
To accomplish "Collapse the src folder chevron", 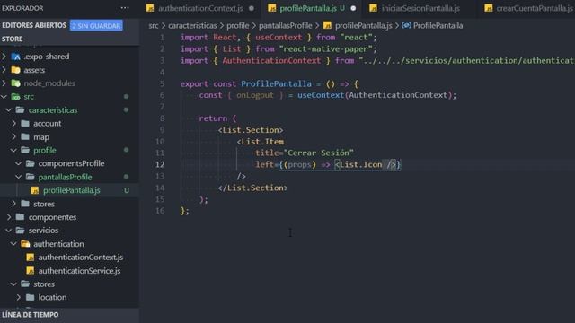I will [x=4, y=97].
